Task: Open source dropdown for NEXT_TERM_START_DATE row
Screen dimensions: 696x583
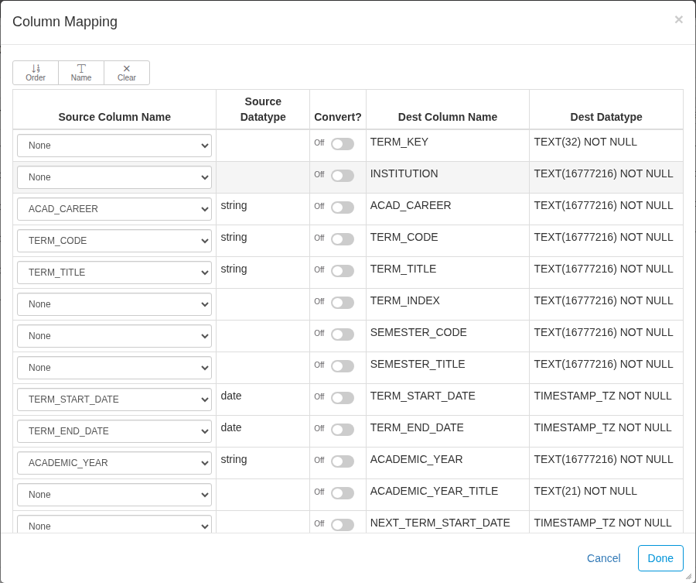Action: (114, 524)
